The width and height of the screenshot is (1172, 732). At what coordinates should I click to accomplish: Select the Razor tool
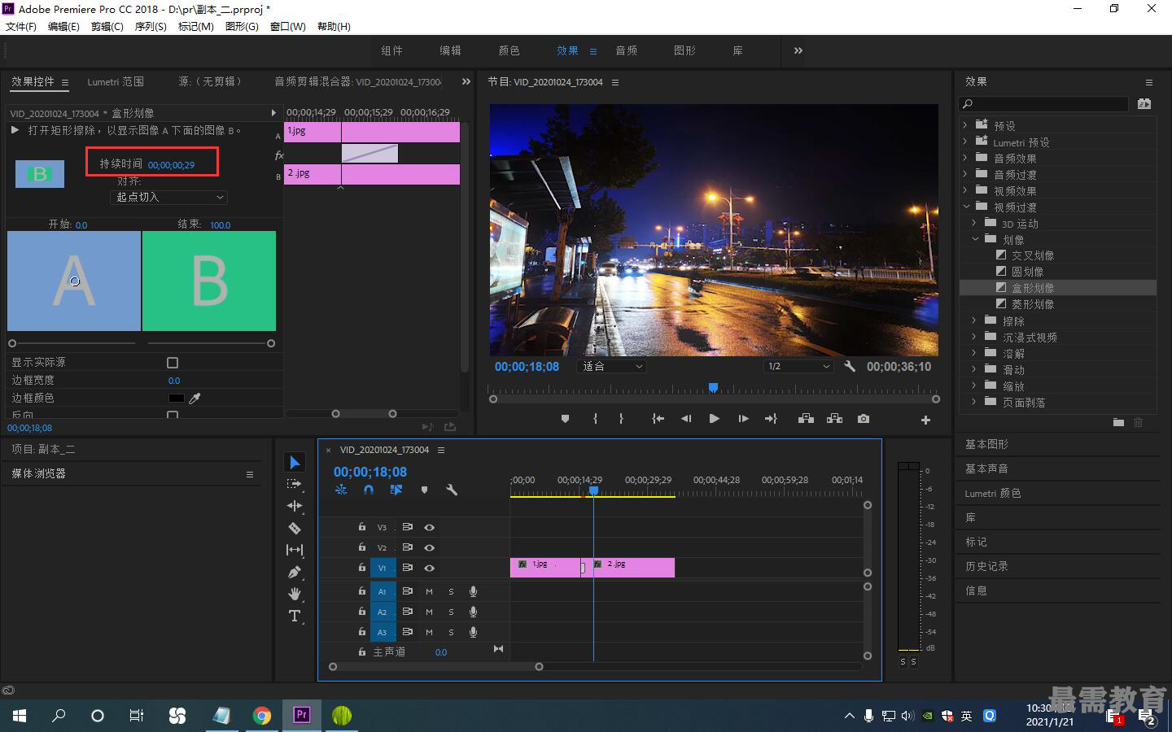pos(295,528)
